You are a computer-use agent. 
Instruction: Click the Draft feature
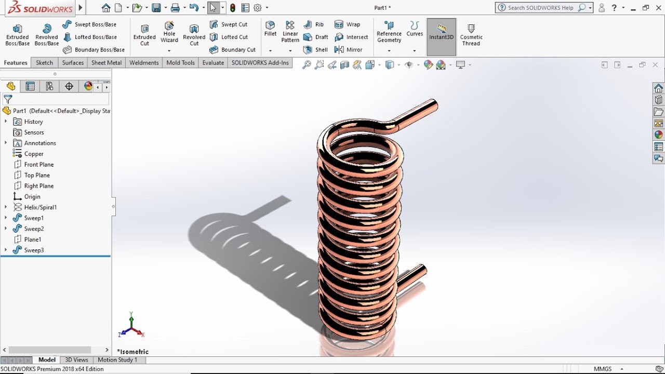coord(315,37)
